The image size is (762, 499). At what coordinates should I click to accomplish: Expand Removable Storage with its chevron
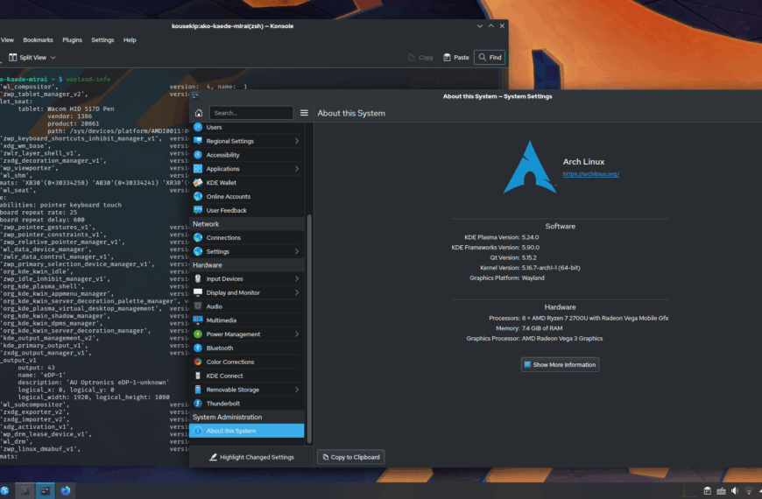click(x=296, y=390)
